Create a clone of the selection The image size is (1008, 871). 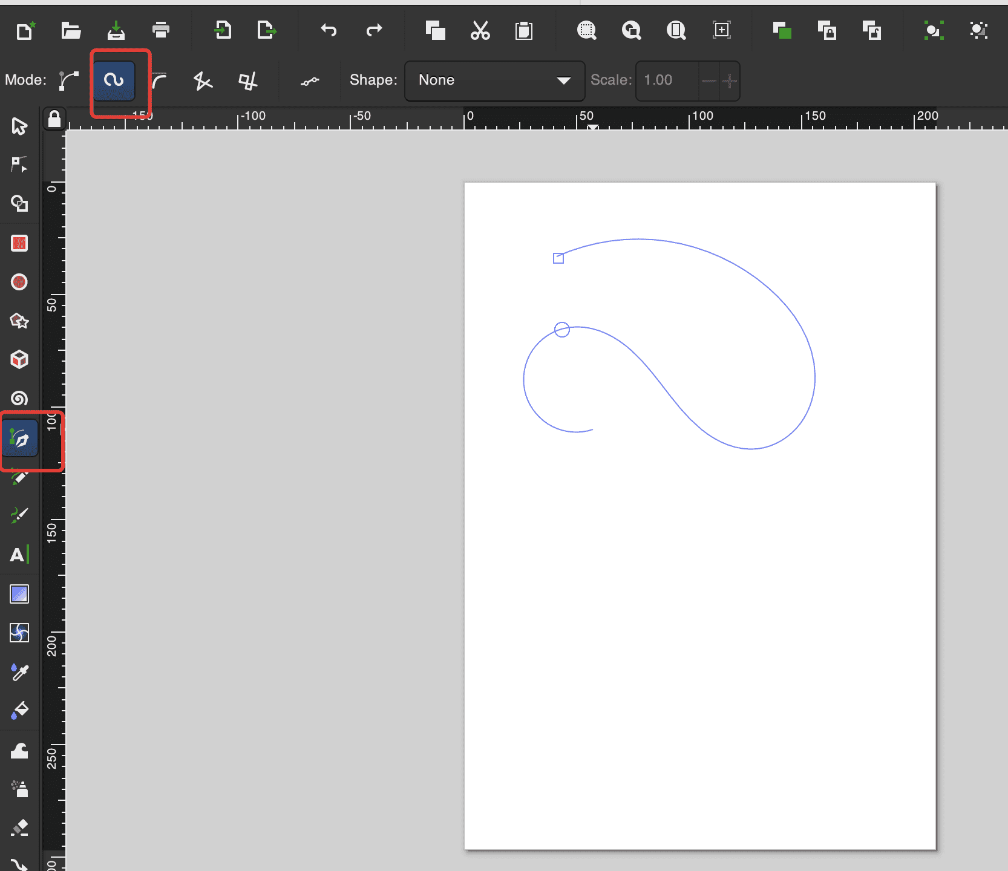click(x=827, y=30)
